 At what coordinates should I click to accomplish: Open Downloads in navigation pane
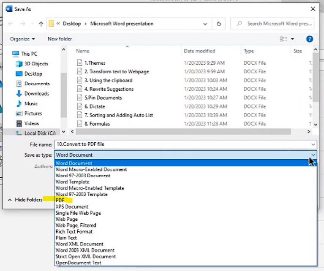[x=33, y=93]
